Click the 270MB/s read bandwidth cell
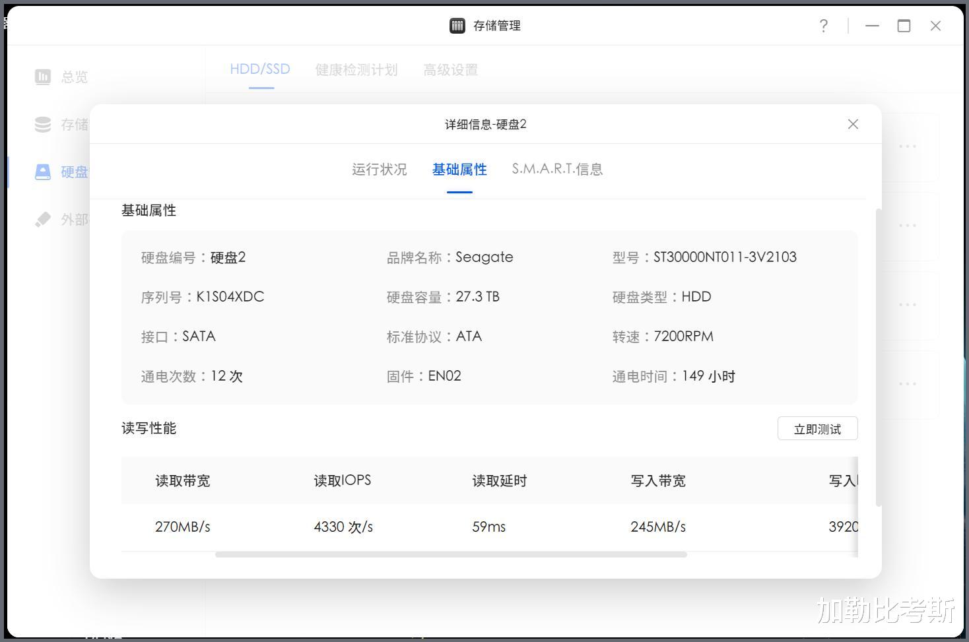This screenshot has width=969, height=642. coord(183,527)
